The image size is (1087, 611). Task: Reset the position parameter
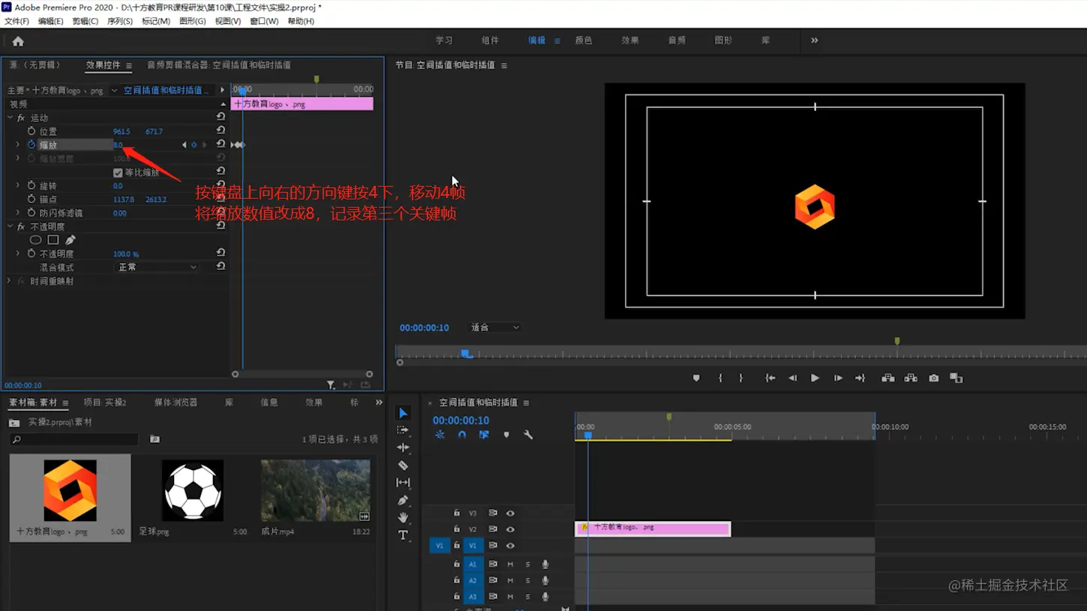click(x=221, y=130)
